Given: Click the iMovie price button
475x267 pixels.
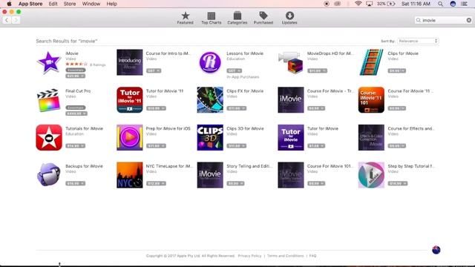Looking at the screenshot, I should pos(75,76).
